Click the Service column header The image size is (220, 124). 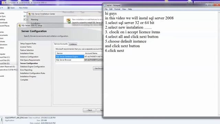coord(70,53)
